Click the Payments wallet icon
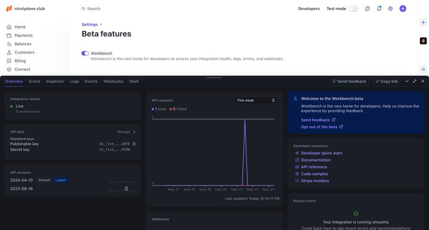 (9, 36)
